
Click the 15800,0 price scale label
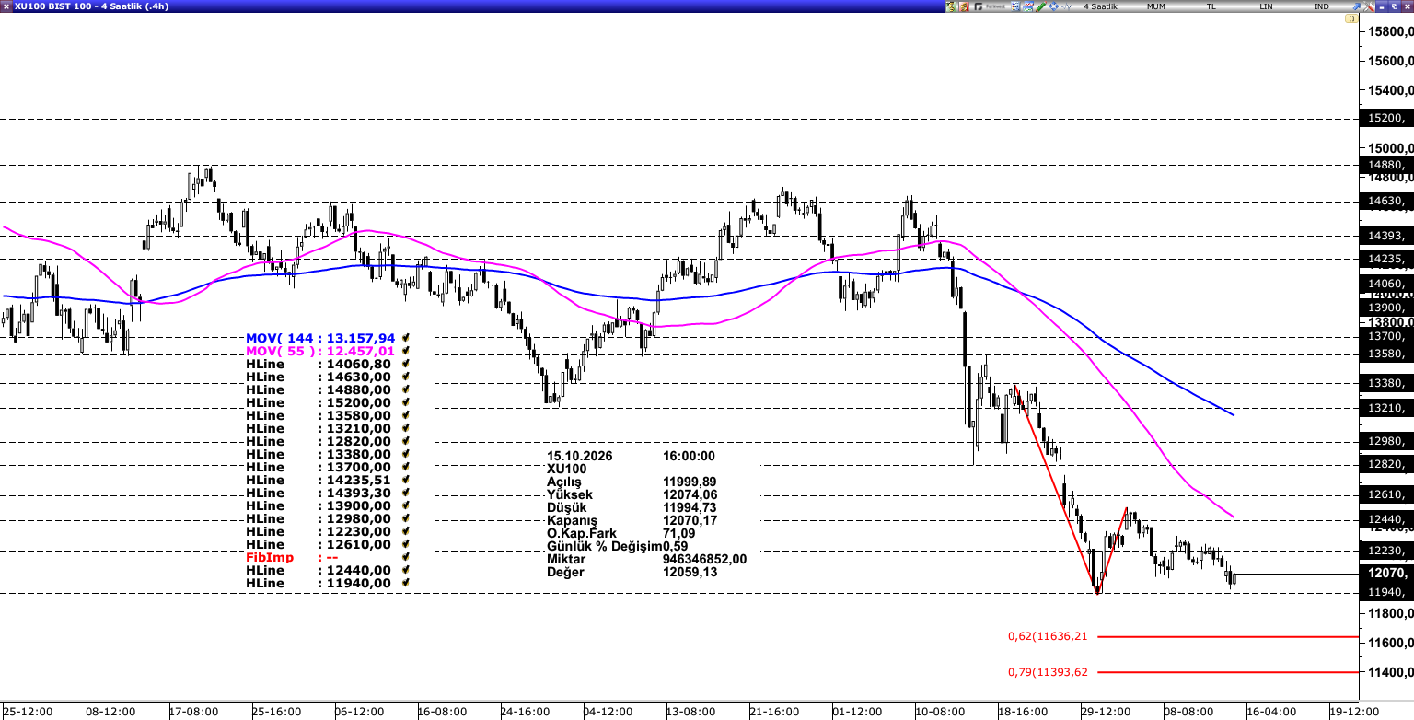1390,31
